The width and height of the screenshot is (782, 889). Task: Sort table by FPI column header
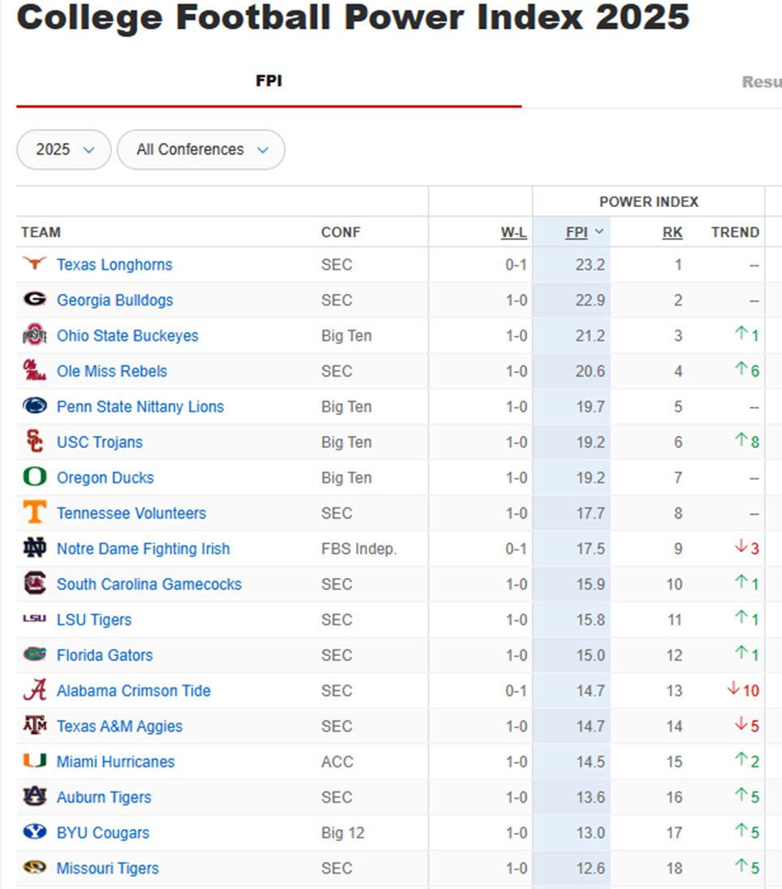(x=584, y=232)
